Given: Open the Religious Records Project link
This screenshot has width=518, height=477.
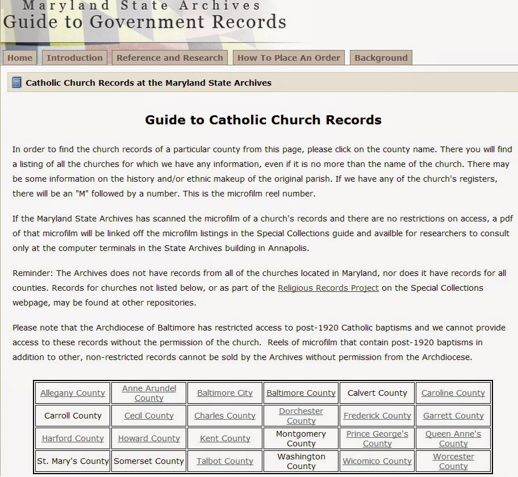Looking at the screenshot, I should 328,288.
